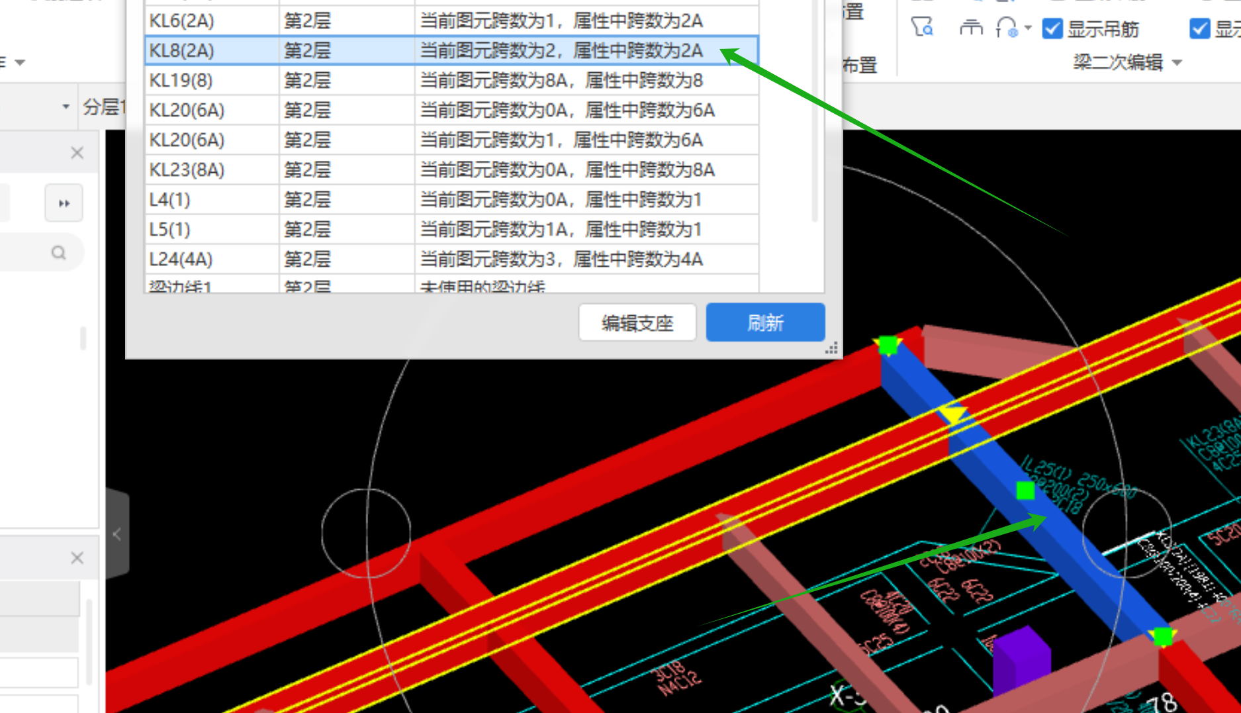Click the L25(1) 250x500 beam annotation

click(1079, 477)
